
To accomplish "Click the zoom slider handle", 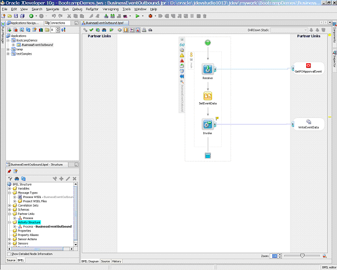I will [x=302, y=255].
